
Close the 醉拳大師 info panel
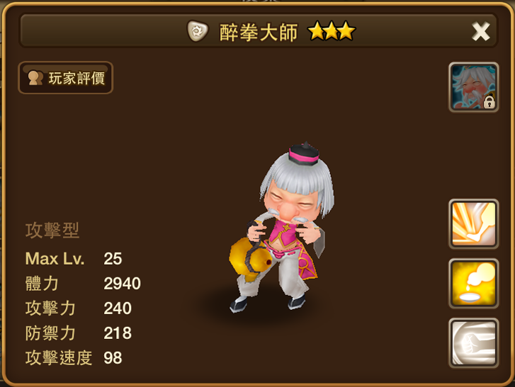480,32
